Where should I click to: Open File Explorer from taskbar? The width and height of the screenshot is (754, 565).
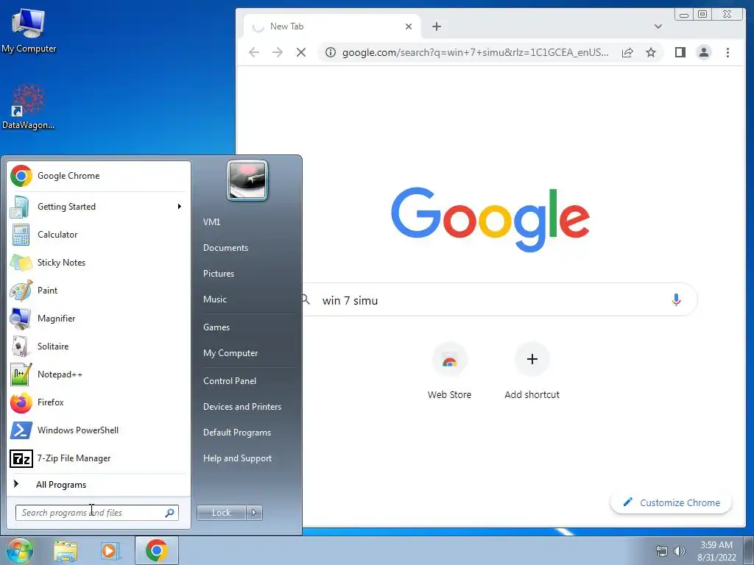click(66, 551)
